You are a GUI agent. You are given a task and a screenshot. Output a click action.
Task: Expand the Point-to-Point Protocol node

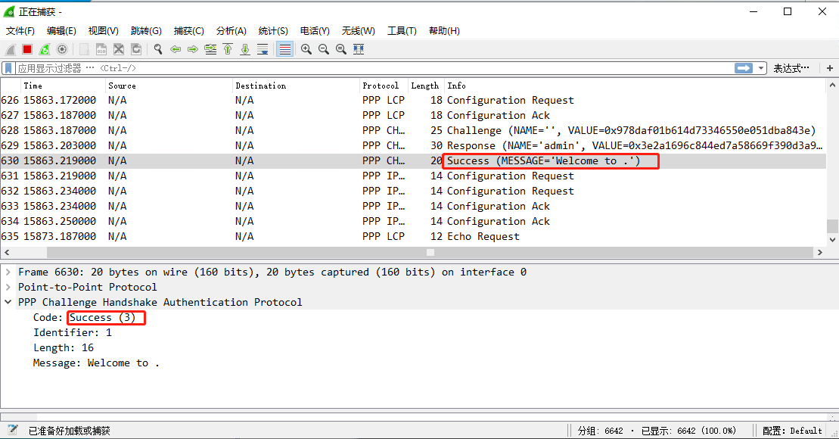[8, 287]
